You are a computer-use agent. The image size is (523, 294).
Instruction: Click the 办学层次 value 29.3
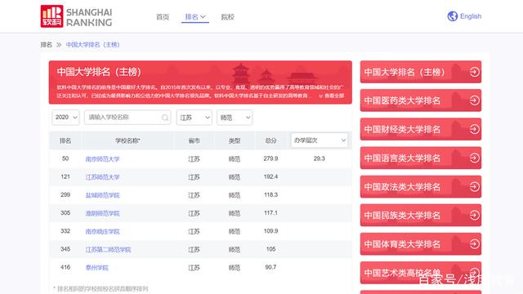tap(320, 158)
